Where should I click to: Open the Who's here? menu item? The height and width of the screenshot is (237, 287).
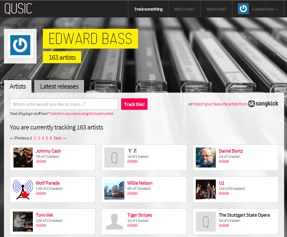point(184,9)
